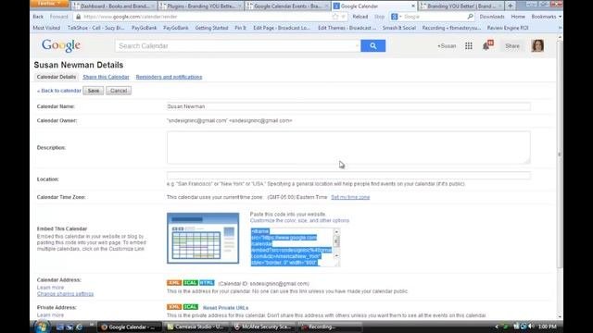Open a new browser tab with plus
The height and width of the screenshot is (333, 593).
tap(510, 6)
